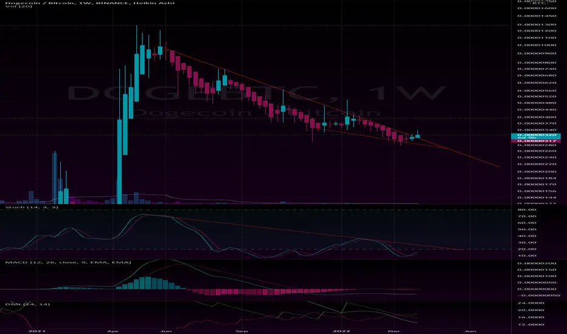
Task: Click the Vol (20) indicator label
Action: pos(18,7)
